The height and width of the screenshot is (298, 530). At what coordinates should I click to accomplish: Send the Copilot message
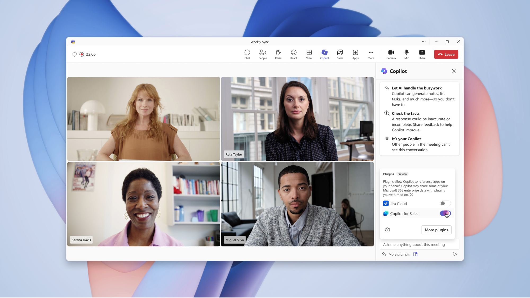(x=455, y=254)
